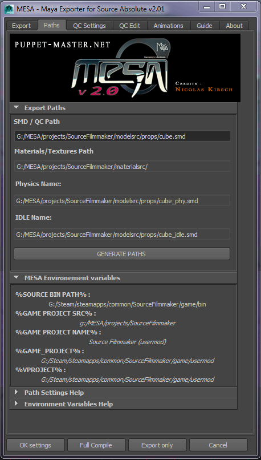Click the GENERATE PATHS button
Image resolution: width=261 pixels, height=460 pixels.
[122, 254]
